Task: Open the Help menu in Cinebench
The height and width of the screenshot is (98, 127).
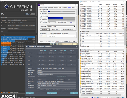Action: point(5,2)
